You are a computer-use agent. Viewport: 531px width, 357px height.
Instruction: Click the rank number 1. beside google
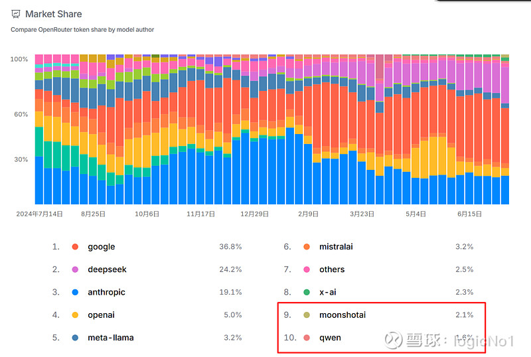coord(56,247)
